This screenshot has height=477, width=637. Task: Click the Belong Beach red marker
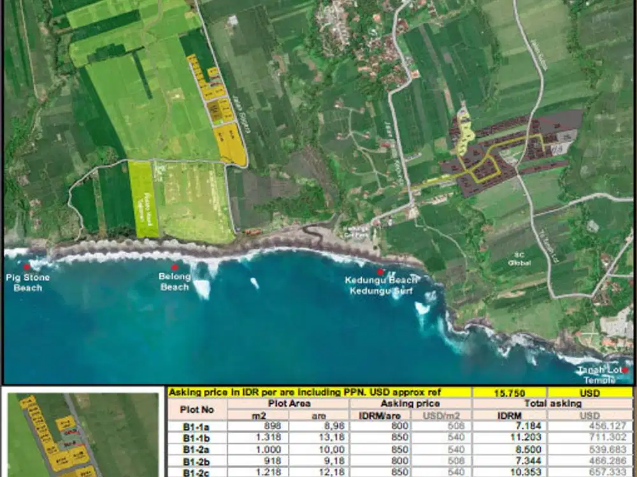[x=175, y=268]
